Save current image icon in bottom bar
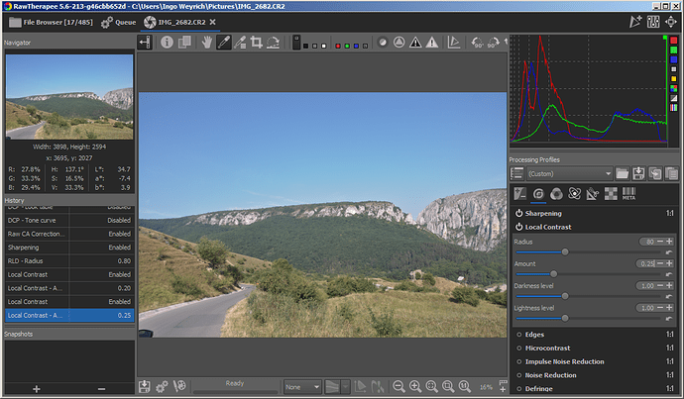Image resolution: width=684 pixels, height=399 pixels. [x=145, y=386]
